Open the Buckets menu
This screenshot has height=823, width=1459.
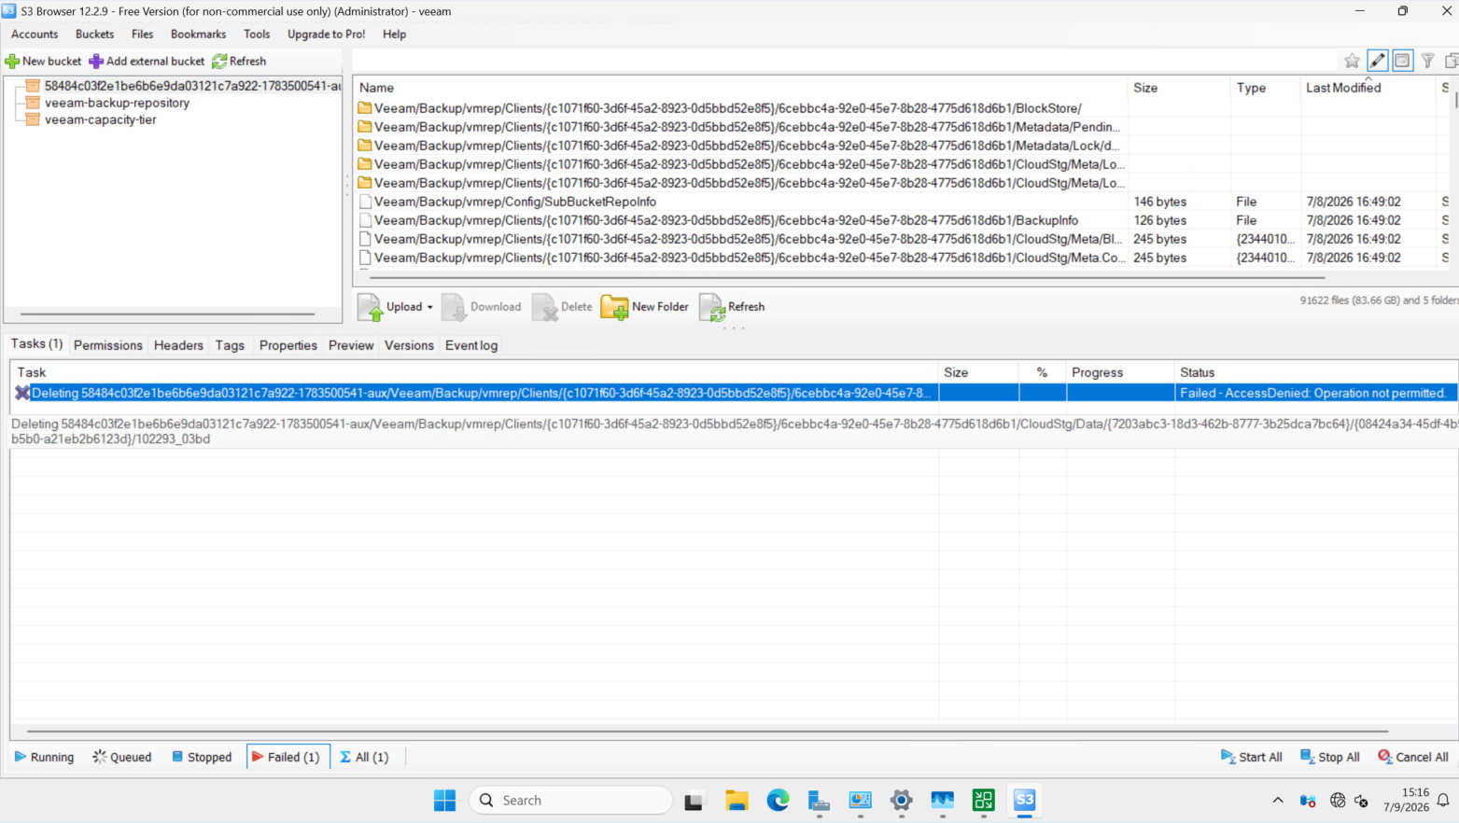tap(94, 35)
